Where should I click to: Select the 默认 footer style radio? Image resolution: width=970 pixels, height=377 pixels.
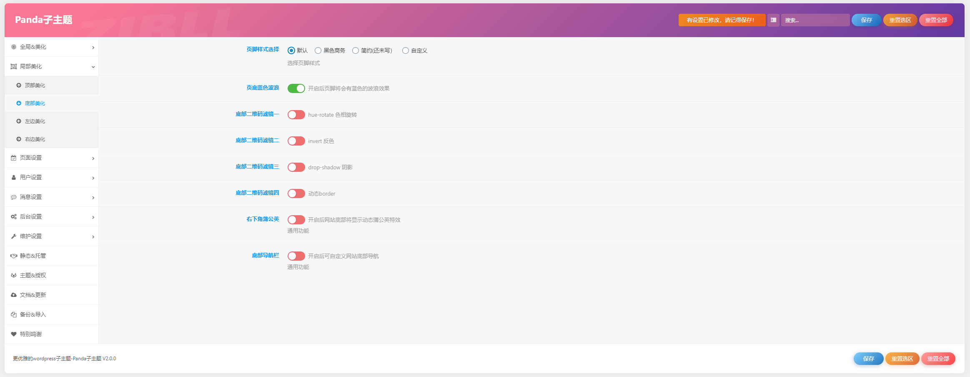291,51
